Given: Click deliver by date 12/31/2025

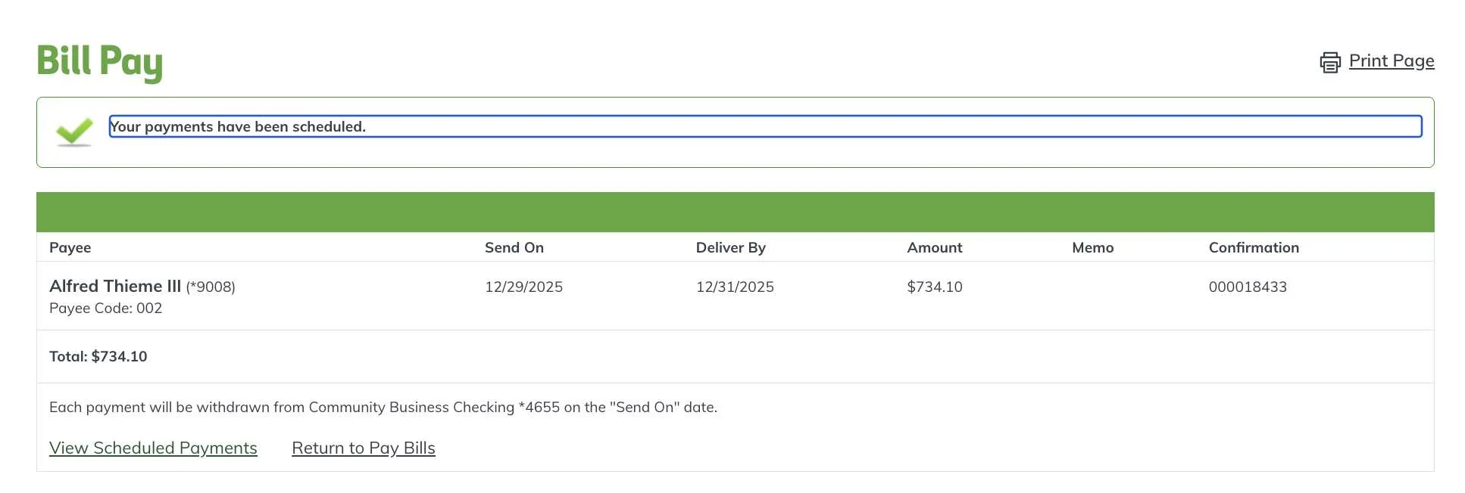Looking at the screenshot, I should [x=734, y=287].
